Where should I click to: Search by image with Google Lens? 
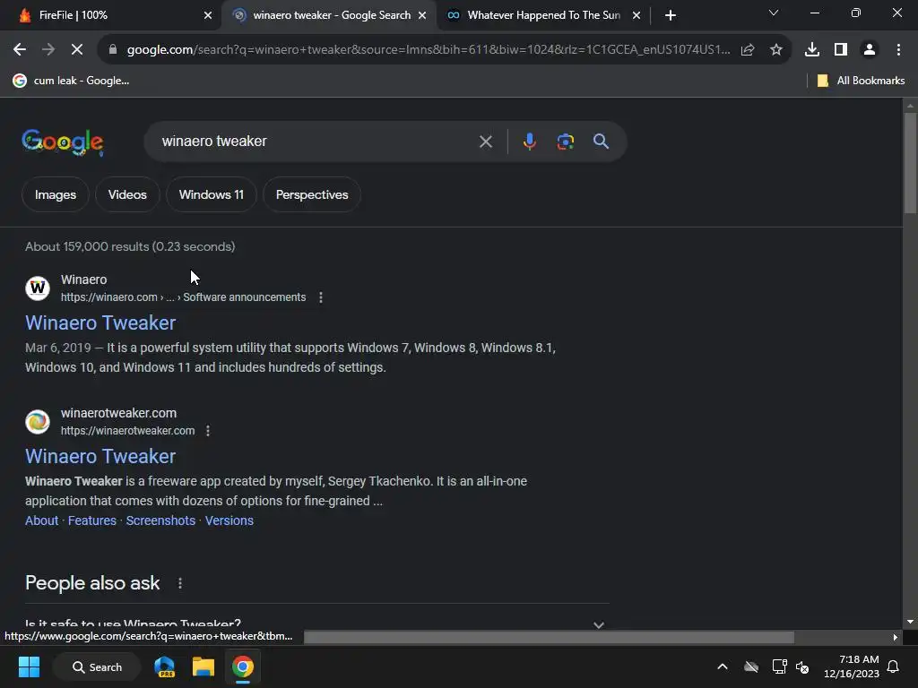click(x=565, y=142)
